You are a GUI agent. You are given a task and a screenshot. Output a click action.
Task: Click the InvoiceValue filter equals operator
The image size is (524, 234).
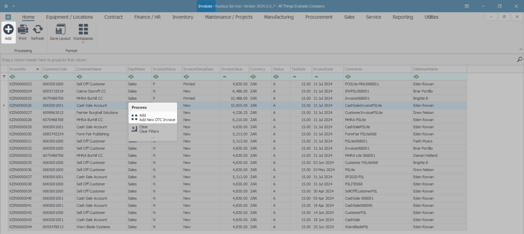224,77
